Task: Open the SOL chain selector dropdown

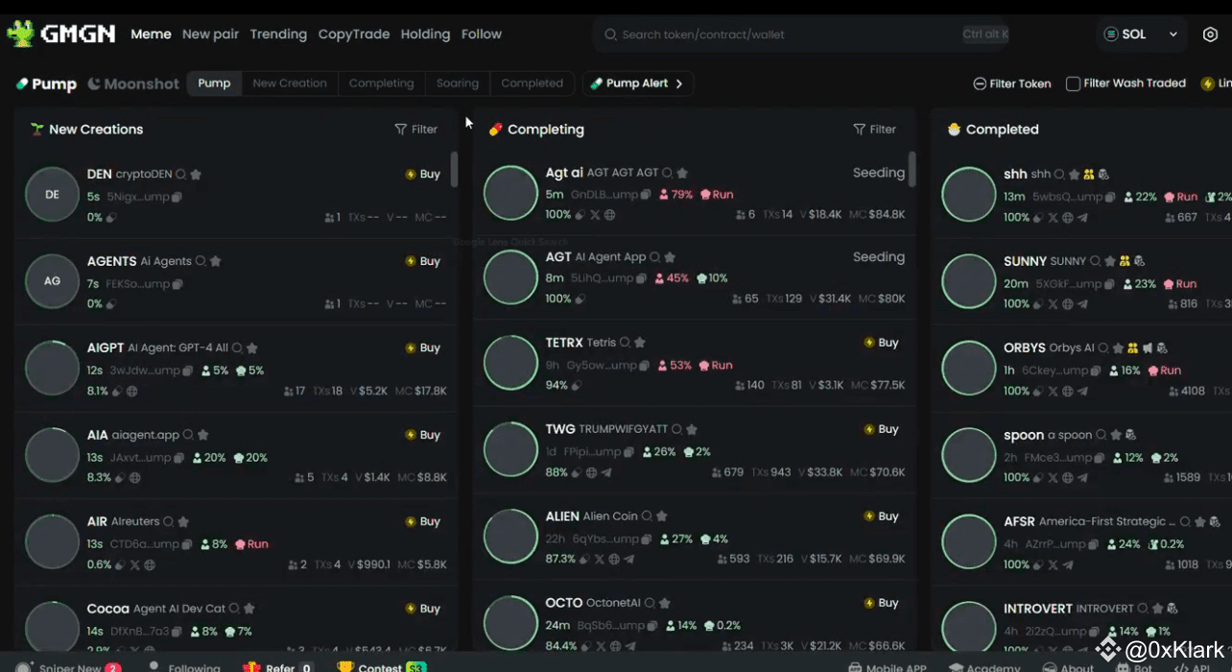Action: click(1140, 35)
